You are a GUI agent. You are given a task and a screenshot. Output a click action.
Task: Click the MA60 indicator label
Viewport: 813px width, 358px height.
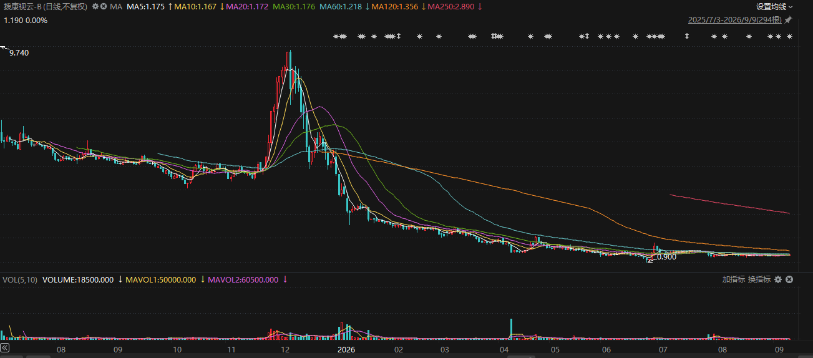pos(340,7)
